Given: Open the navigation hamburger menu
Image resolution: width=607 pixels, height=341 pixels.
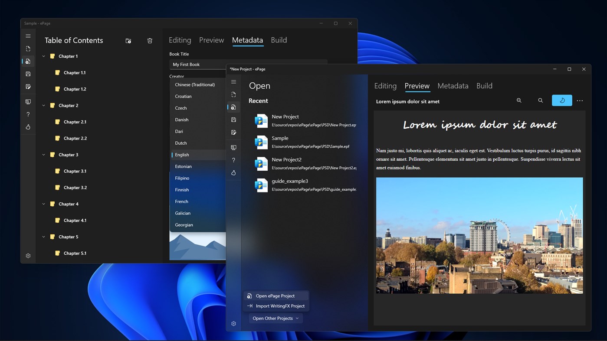Looking at the screenshot, I should point(233,81).
